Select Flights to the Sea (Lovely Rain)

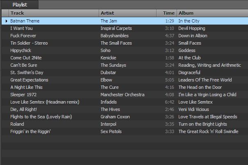[41, 117]
